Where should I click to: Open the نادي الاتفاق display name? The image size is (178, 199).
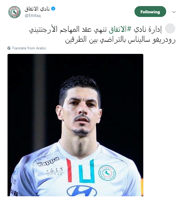tap(37, 8)
